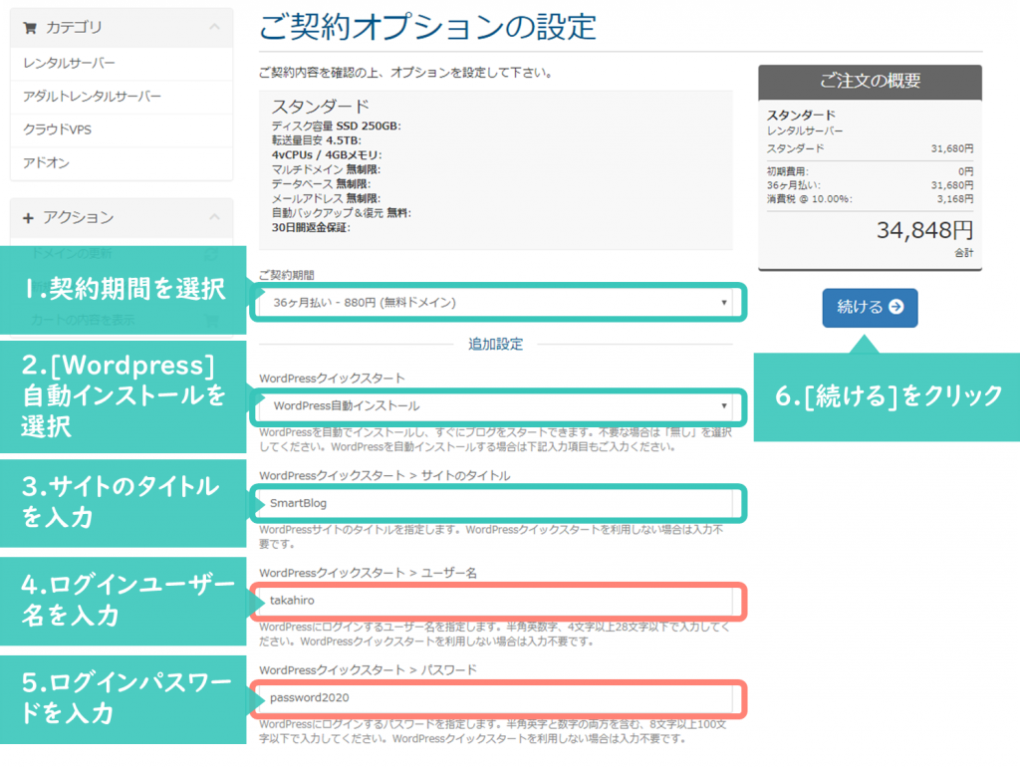The height and width of the screenshot is (768, 1020).
Task: Click the ご契約オプションの設定 page title
Action: click(x=427, y=27)
